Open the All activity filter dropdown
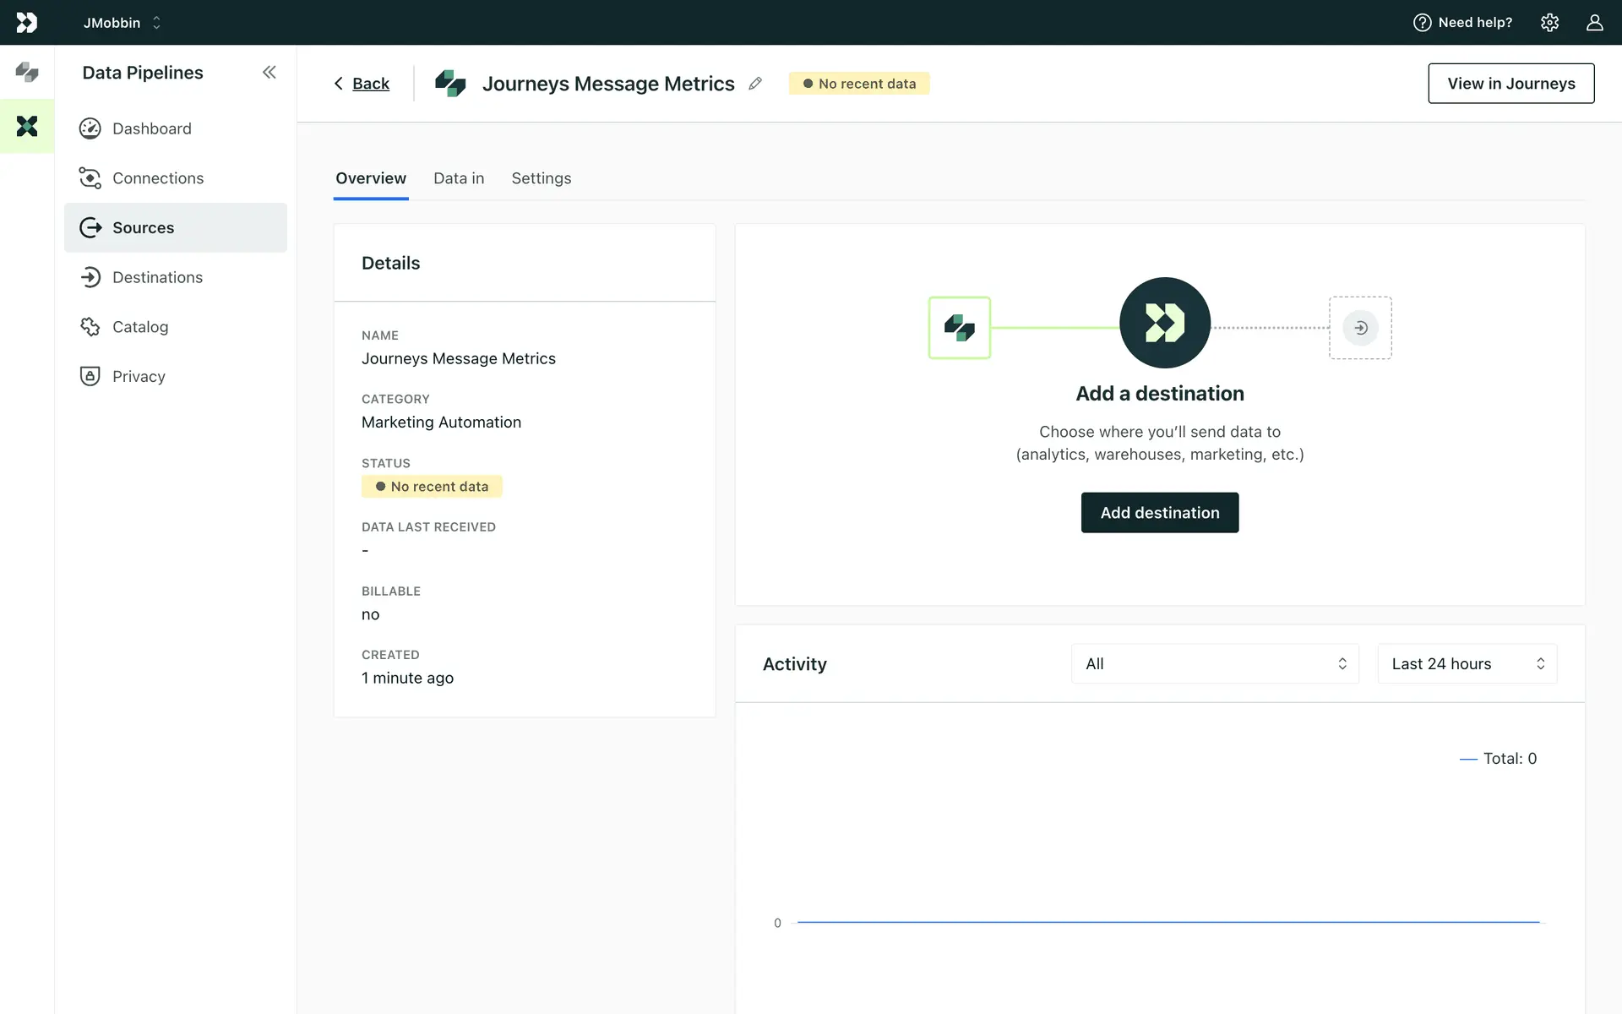 click(1215, 664)
